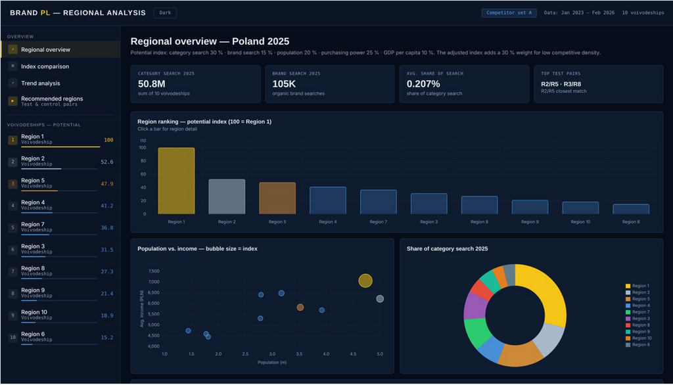
Task: Click the gold Region 1 bar in ranking chart
Action: (176, 181)
